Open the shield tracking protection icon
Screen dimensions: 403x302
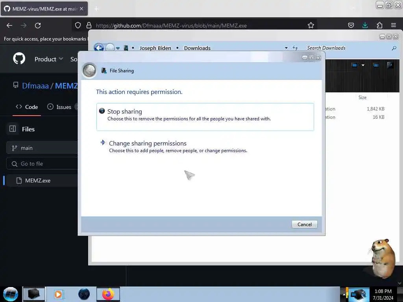tap(78, 26)
